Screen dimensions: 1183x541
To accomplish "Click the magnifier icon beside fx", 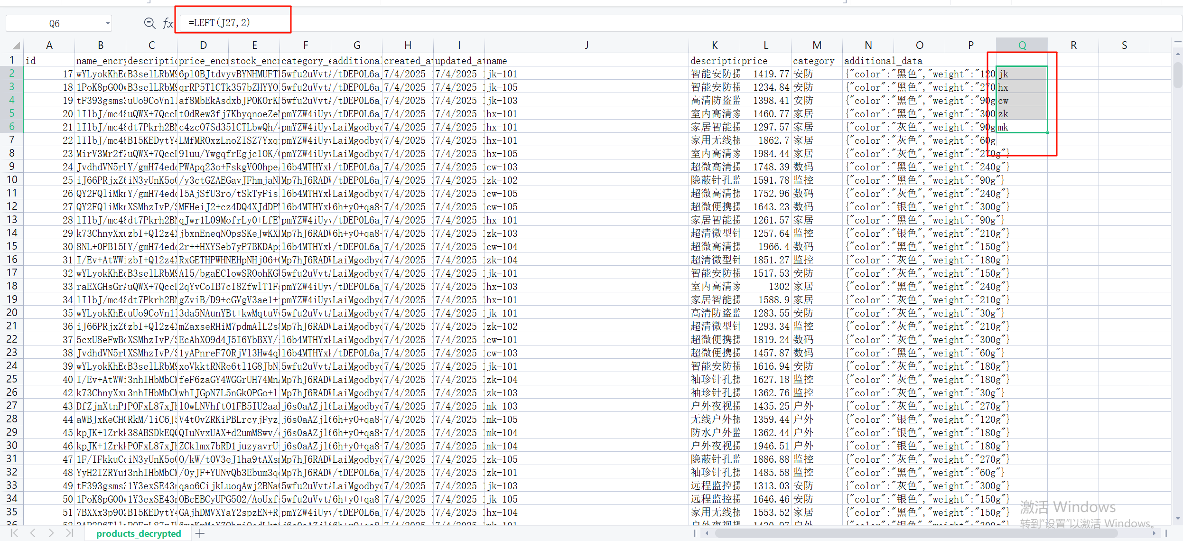I will [149, 23].
